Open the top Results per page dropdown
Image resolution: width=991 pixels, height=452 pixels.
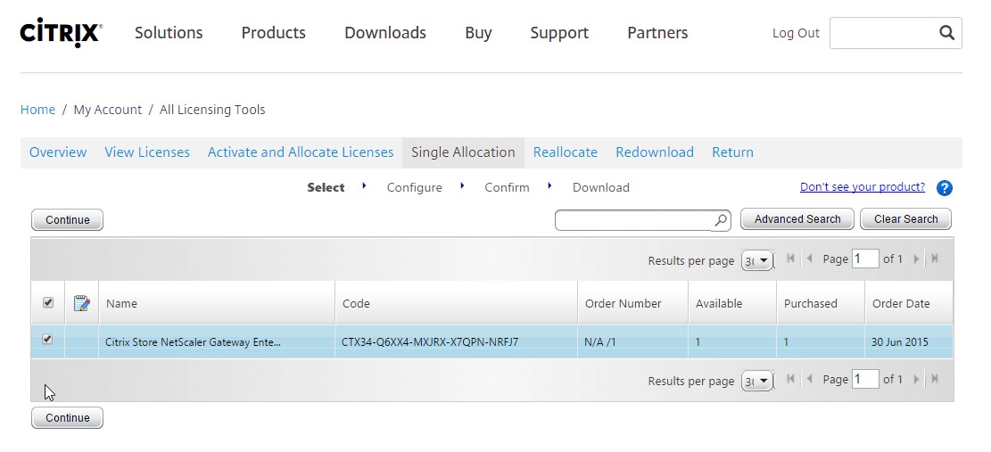pyautogui.click(x=757, y=259)
